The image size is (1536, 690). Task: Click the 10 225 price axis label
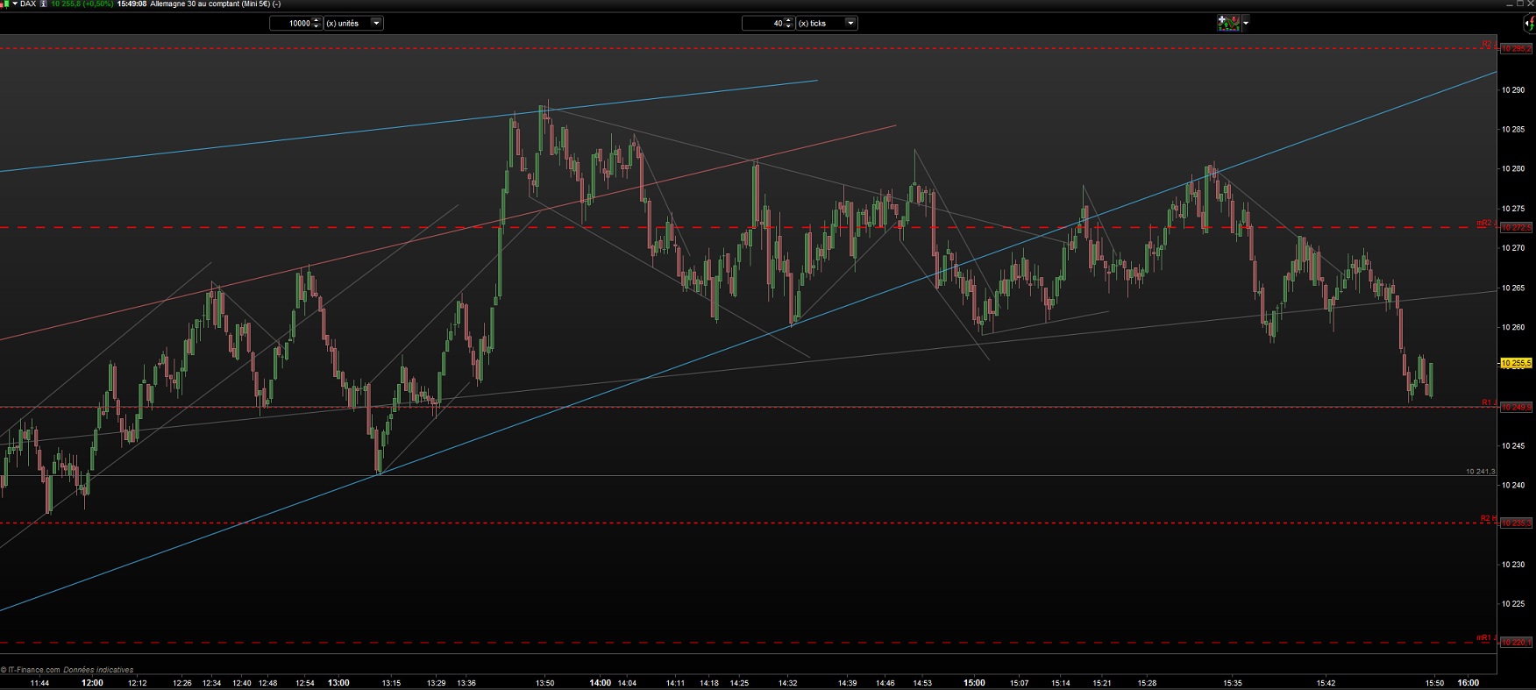[1513, 604]
